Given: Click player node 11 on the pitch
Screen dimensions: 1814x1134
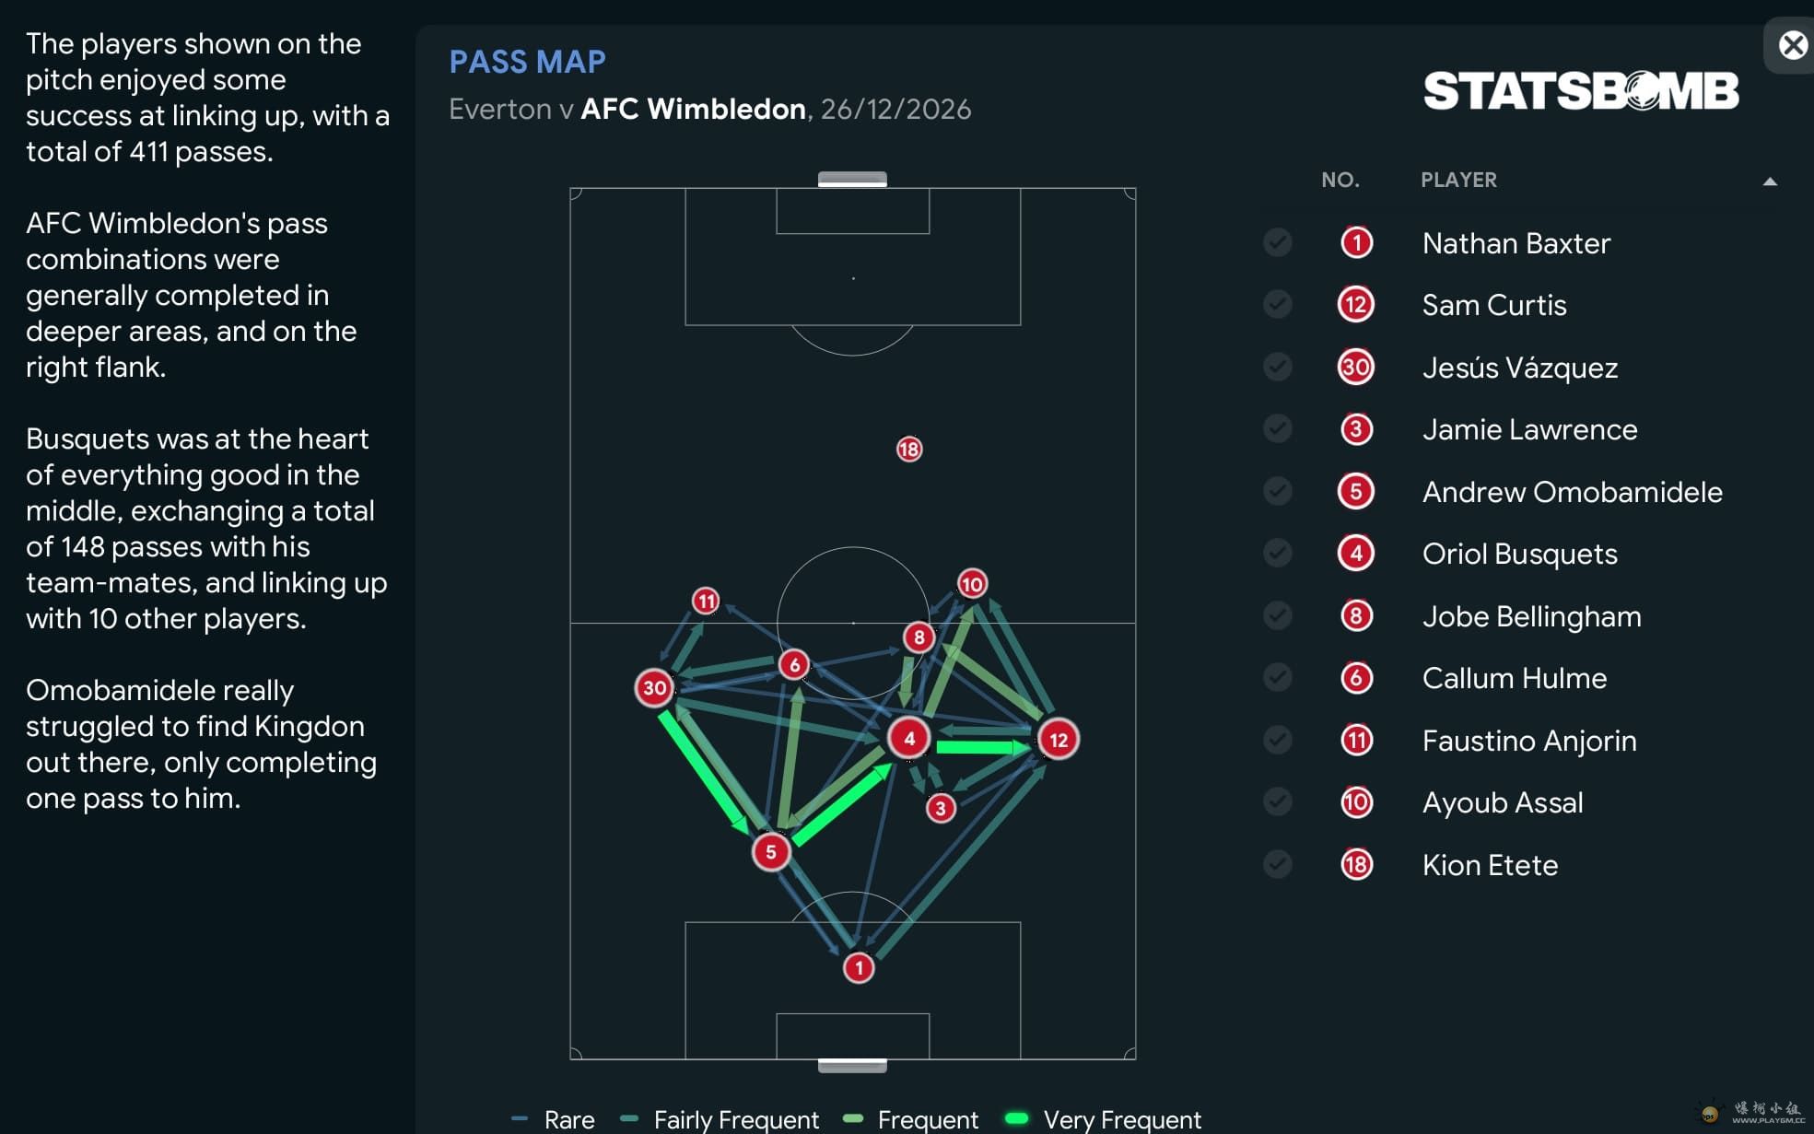Looking at the screenshot, I should tap(706, 602).
